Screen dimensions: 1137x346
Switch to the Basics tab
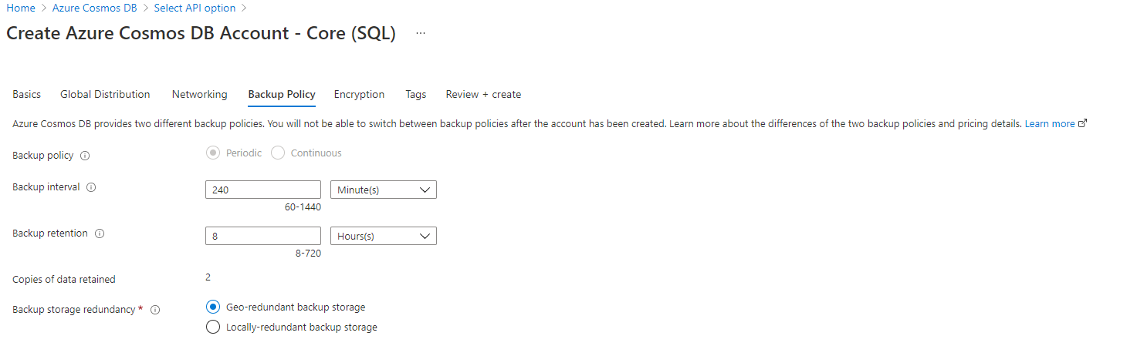[x=27, y=94]
